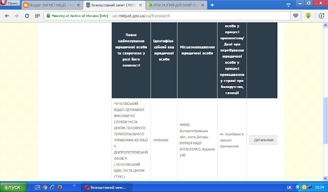Close the КРАСНОГВАРДІЙСЬКИЙ tab

click(x=202, y=5)
